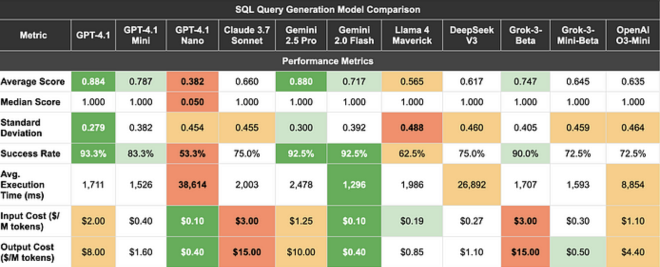Viewport: 660px width, 267px height.
Task: Select the 0.617 average score cell
Action: (x=472, y=82)
